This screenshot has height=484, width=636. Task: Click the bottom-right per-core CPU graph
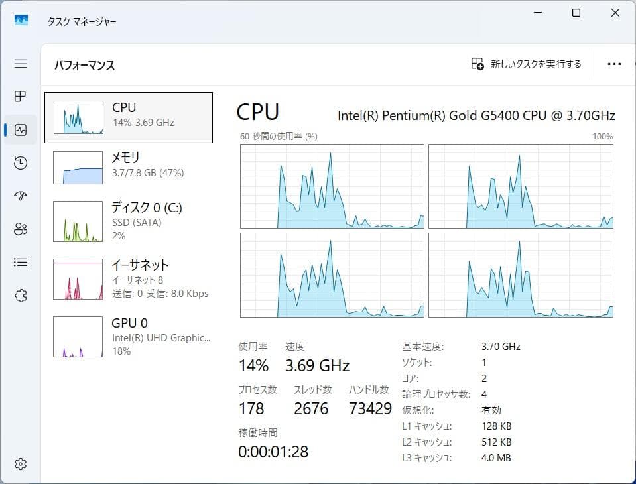521,275
